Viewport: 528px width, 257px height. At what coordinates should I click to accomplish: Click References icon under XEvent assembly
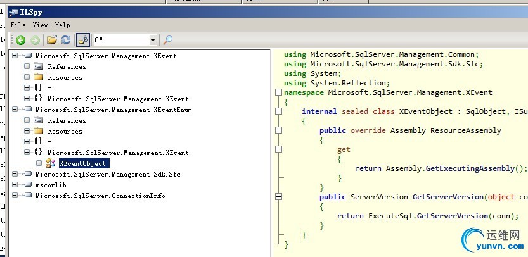(x=39, y=66)
